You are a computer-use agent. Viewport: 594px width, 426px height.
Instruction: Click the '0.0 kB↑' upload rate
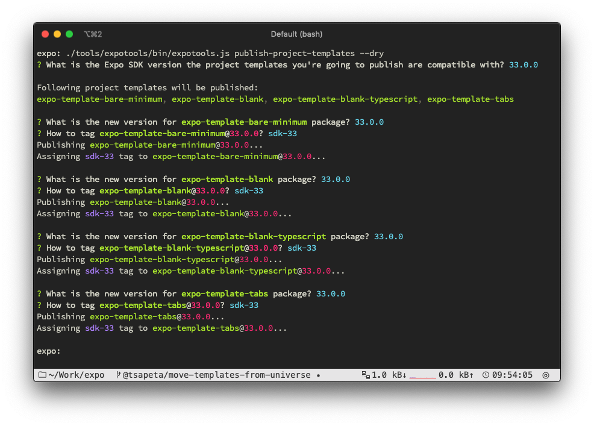(x=455, y=375)
